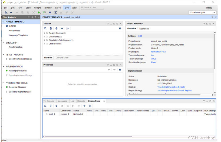221x142 pixels.
Task: Click the Sigma reports toolbar icon
Action: (55, 12)
